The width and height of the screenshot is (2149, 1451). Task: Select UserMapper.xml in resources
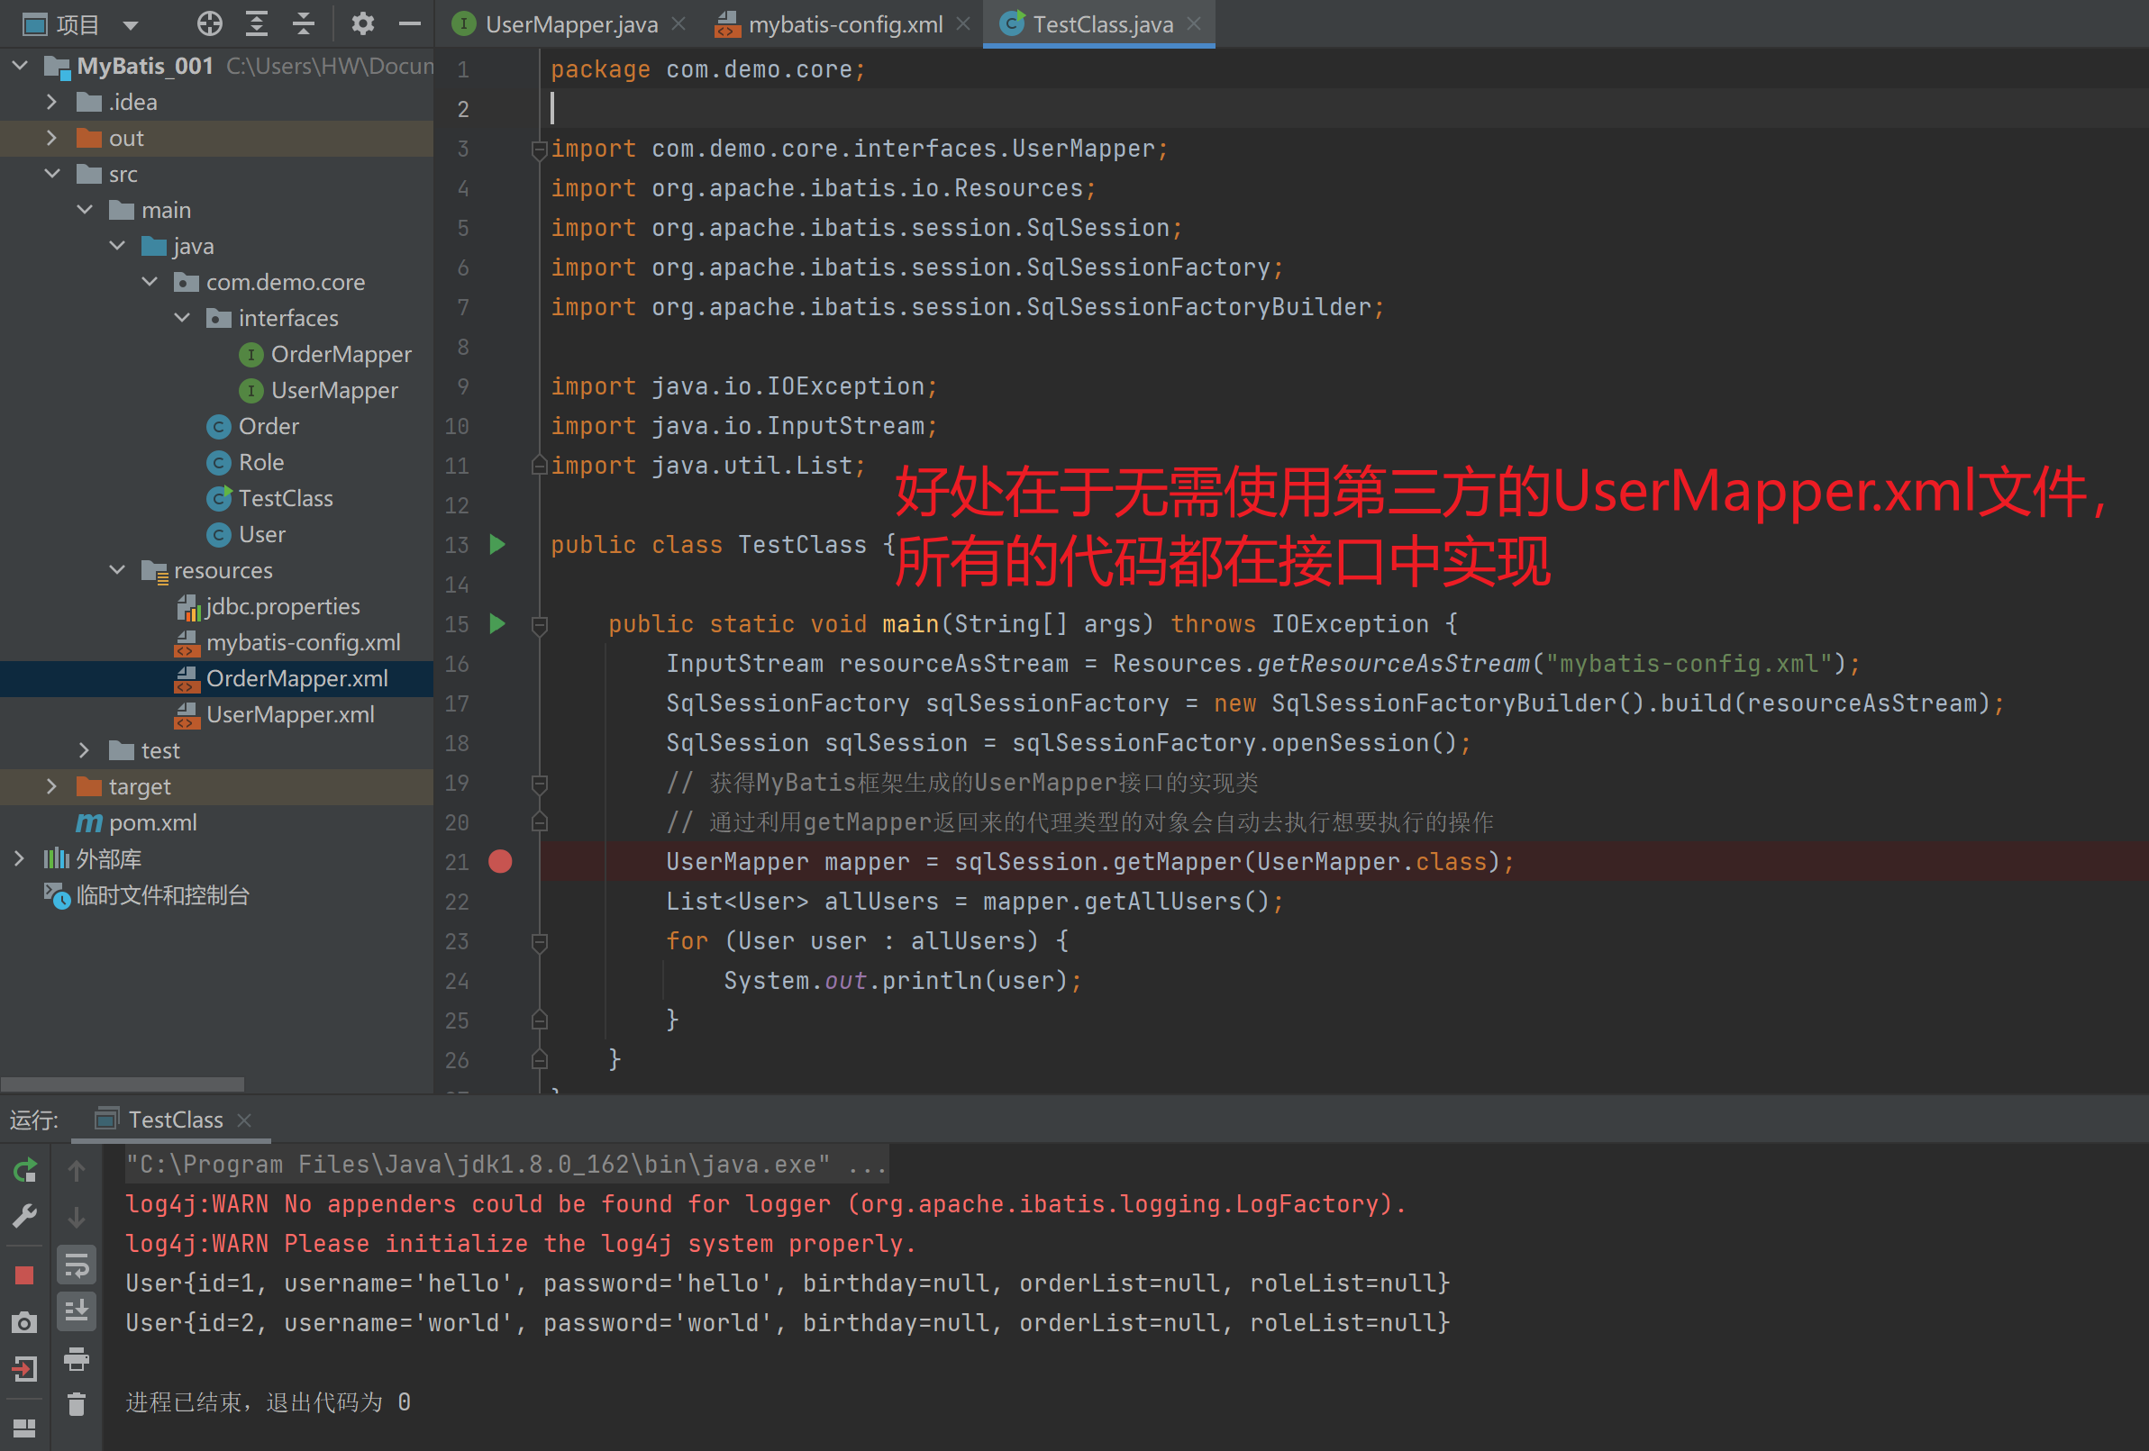point(289,714)
